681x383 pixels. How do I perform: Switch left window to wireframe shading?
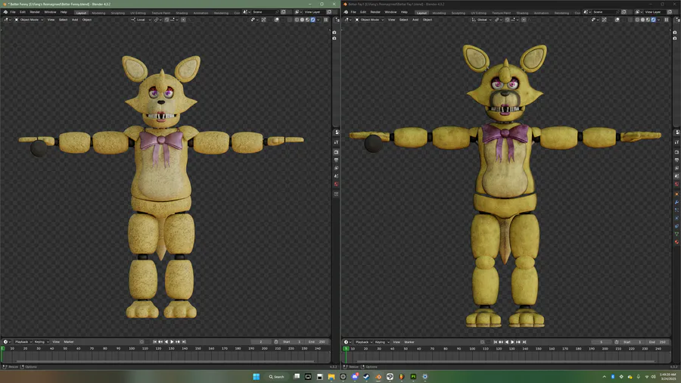(297, 20)
